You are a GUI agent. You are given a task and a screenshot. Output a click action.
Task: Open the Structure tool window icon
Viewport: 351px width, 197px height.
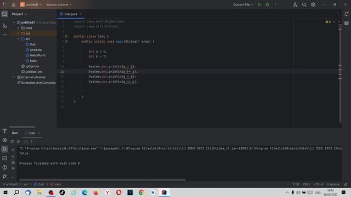point(4,26)
